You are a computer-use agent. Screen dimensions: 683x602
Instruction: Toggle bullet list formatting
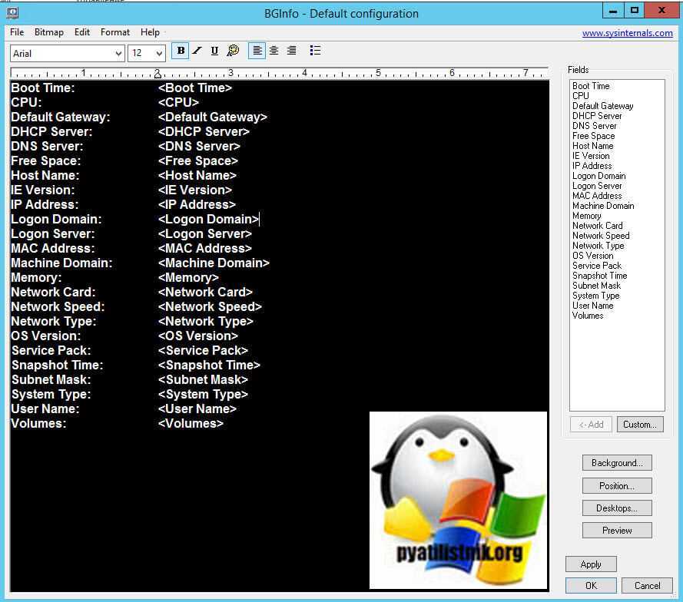click(315, 51)
